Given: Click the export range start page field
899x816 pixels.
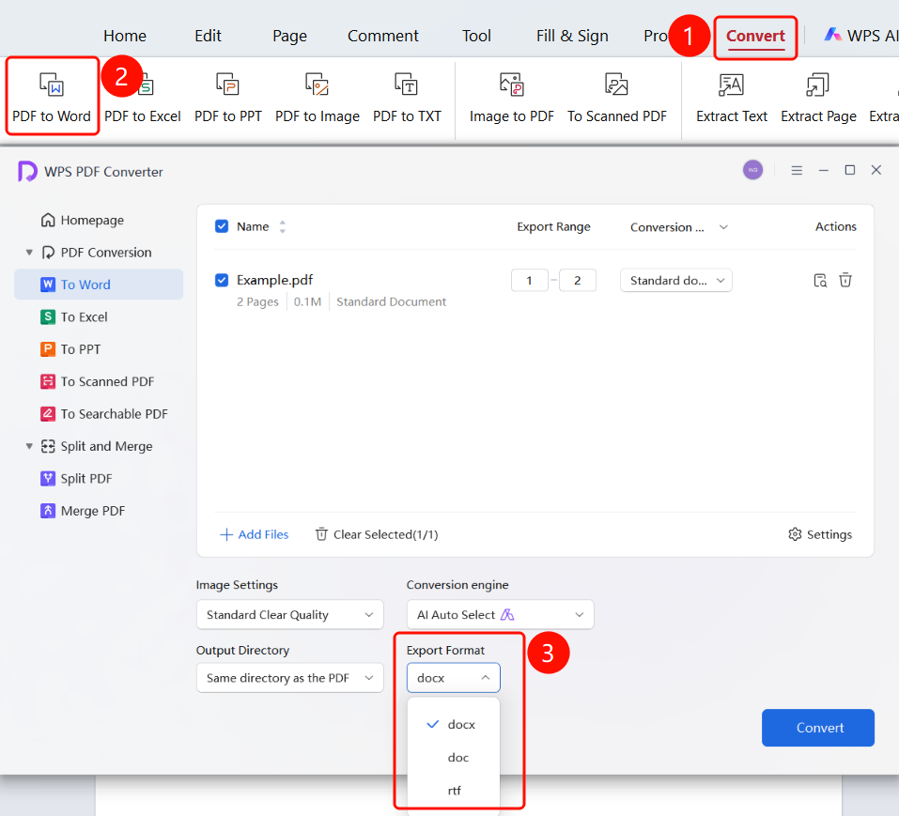Looking at the screenshot, I should (529, 280).
